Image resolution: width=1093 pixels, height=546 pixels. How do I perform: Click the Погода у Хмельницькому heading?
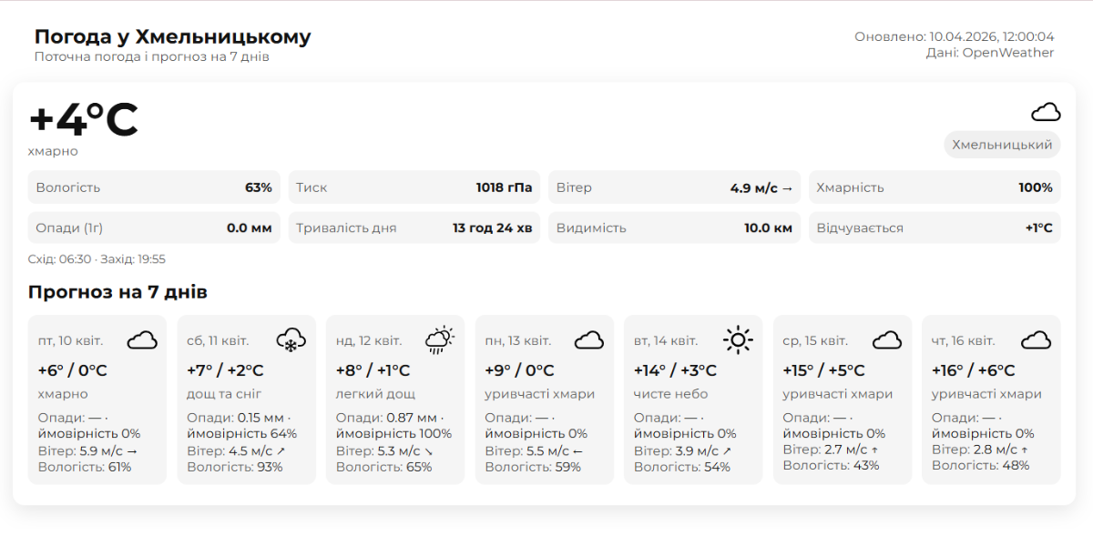click(x=173, y=37)
